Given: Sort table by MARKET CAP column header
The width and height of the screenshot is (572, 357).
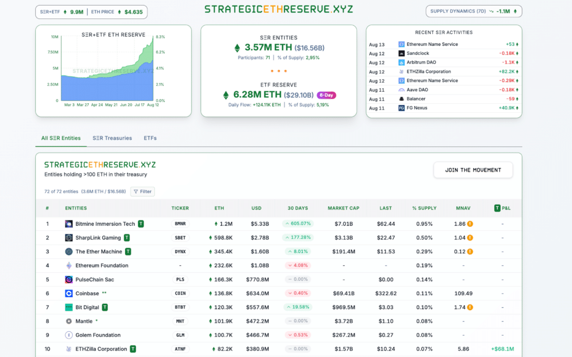Looking at the screenshot, I should coord(344,208).
